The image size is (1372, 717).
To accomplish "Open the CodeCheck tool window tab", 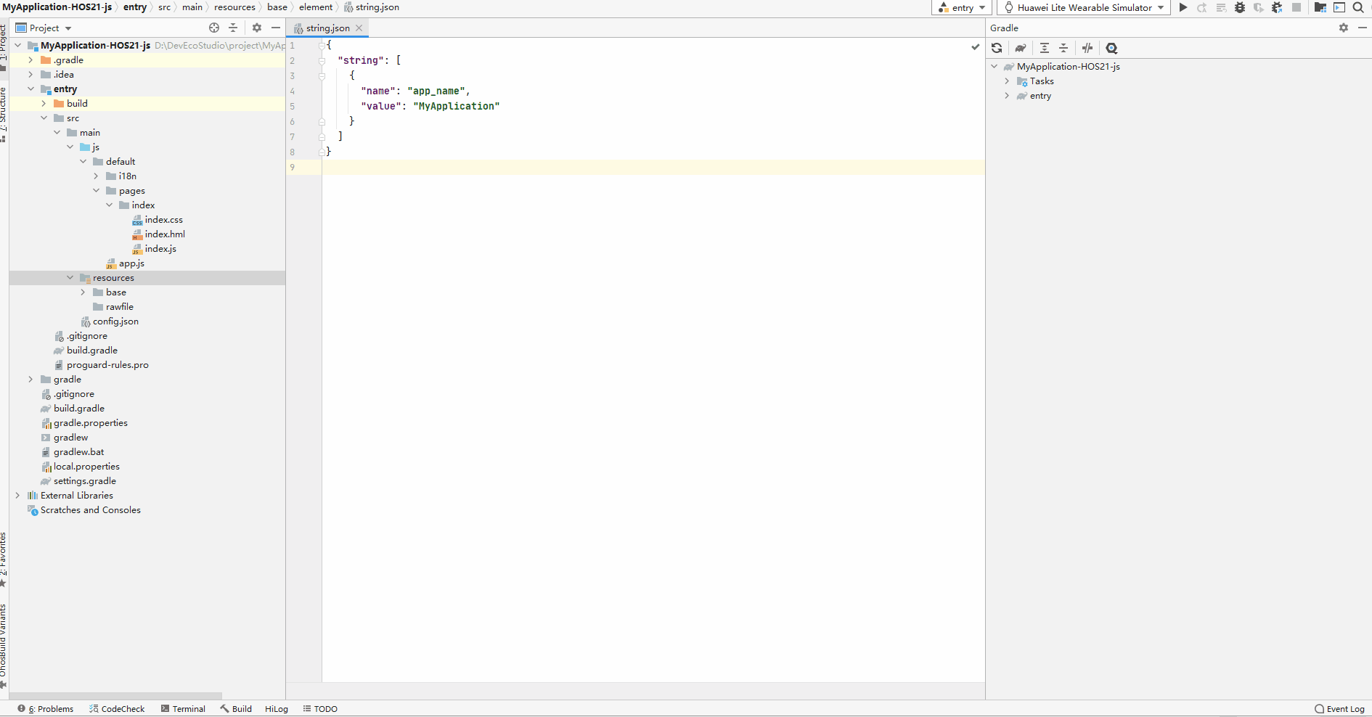I will point(117,709).
